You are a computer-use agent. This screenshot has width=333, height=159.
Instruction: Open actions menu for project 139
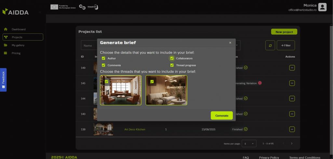click(x=292, y=129)
